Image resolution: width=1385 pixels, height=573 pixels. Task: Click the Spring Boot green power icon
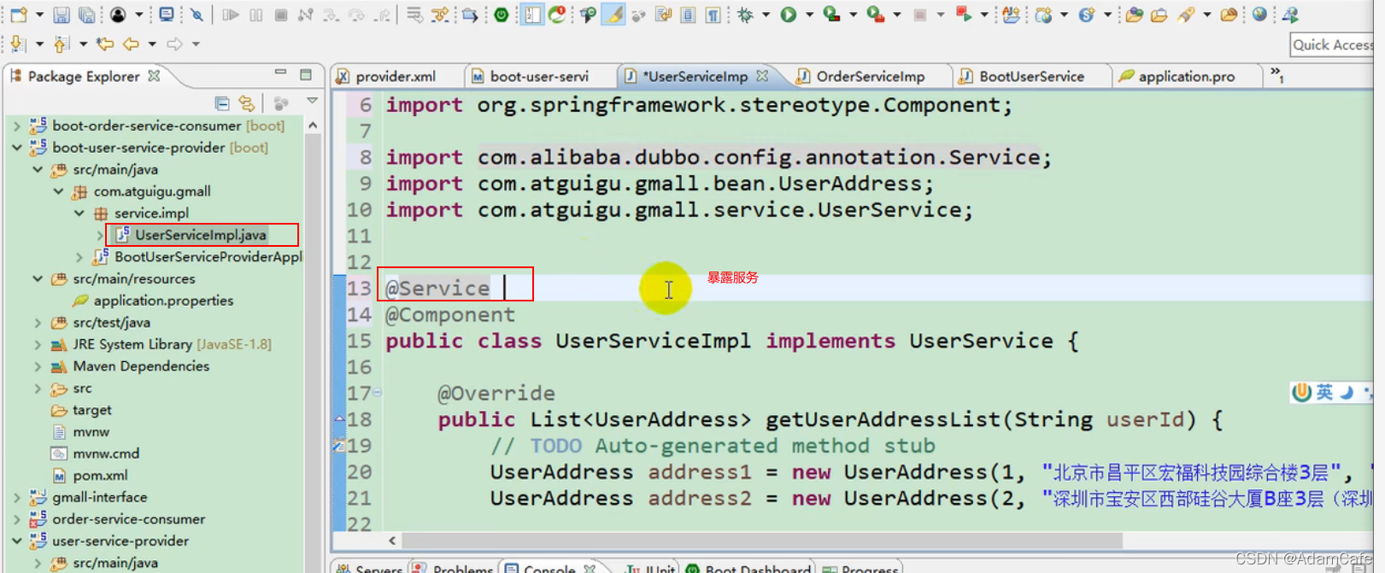502,15
